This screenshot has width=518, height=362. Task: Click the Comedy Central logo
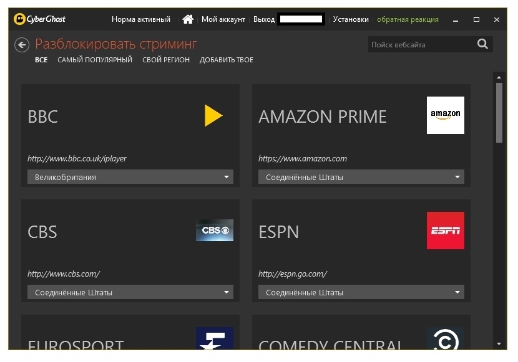click(x=446, y=338)
